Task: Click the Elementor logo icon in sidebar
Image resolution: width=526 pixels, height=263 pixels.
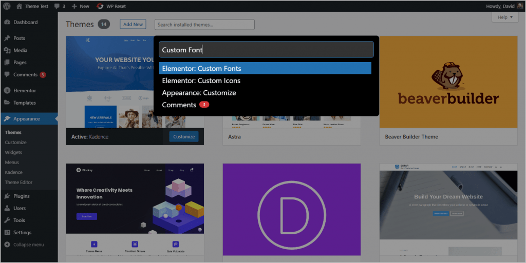Action: pyautogui.click(x=7, y=90)
